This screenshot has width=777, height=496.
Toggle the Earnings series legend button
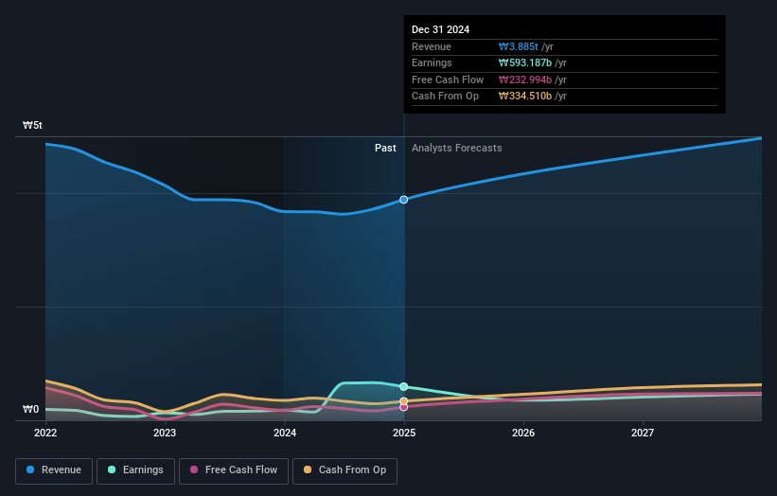[135, 470]
